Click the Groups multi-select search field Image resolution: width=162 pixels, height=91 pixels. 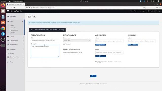click(x=109, y=53)
